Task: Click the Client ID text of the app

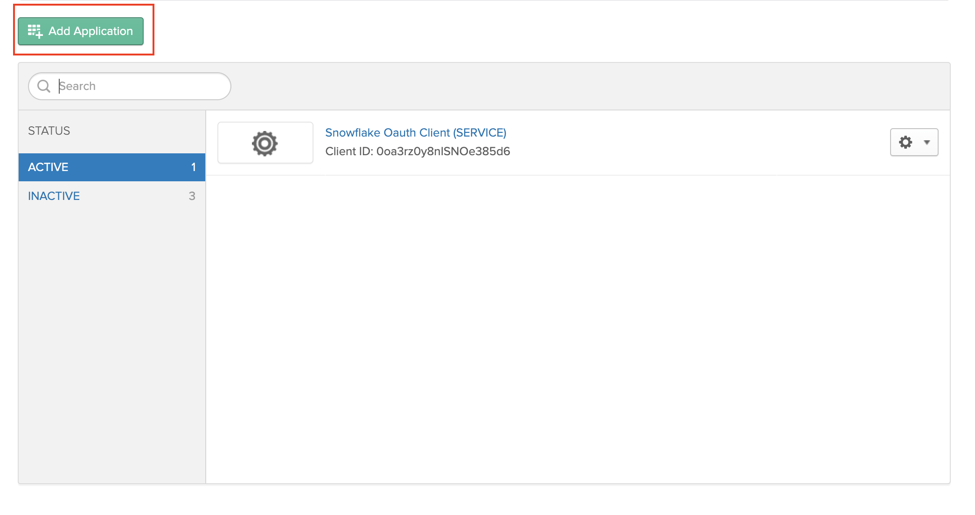Action: coord(418,151)
